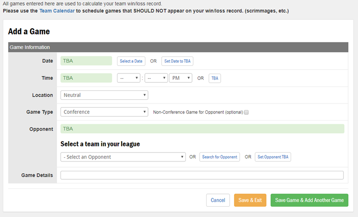Click Save Game & Add Another Game

tap(309, 200)
